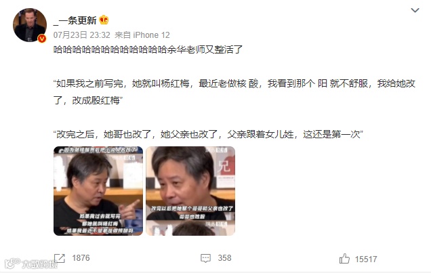The height and width of the screenshot is (273, 431).
Task: Open the post options chevron menu
Action: [x=415, y=10]
